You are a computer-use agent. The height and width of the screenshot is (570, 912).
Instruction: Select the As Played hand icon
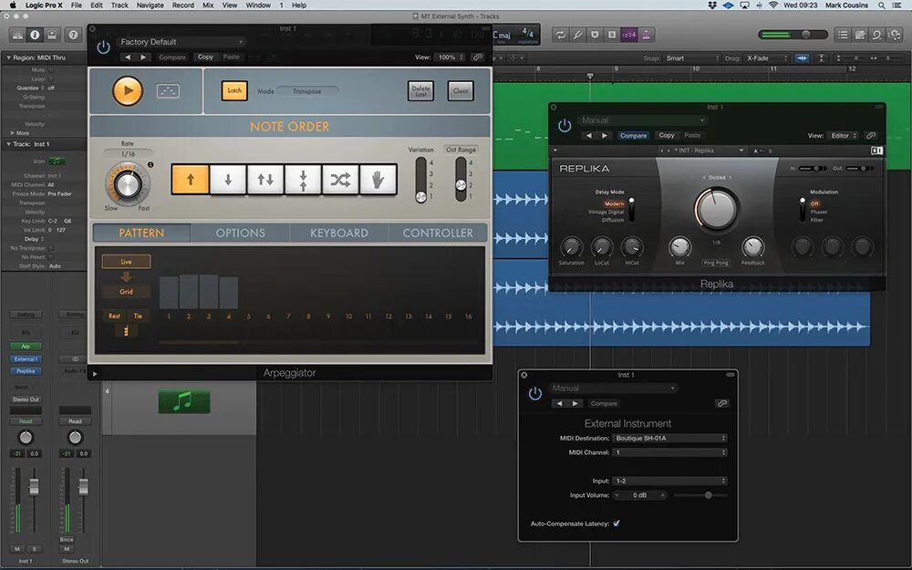378,179
